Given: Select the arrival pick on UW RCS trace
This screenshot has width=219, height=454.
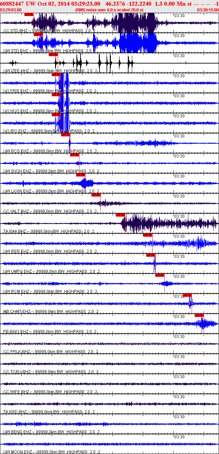Looking at the screenshot, I should [65, 135].
